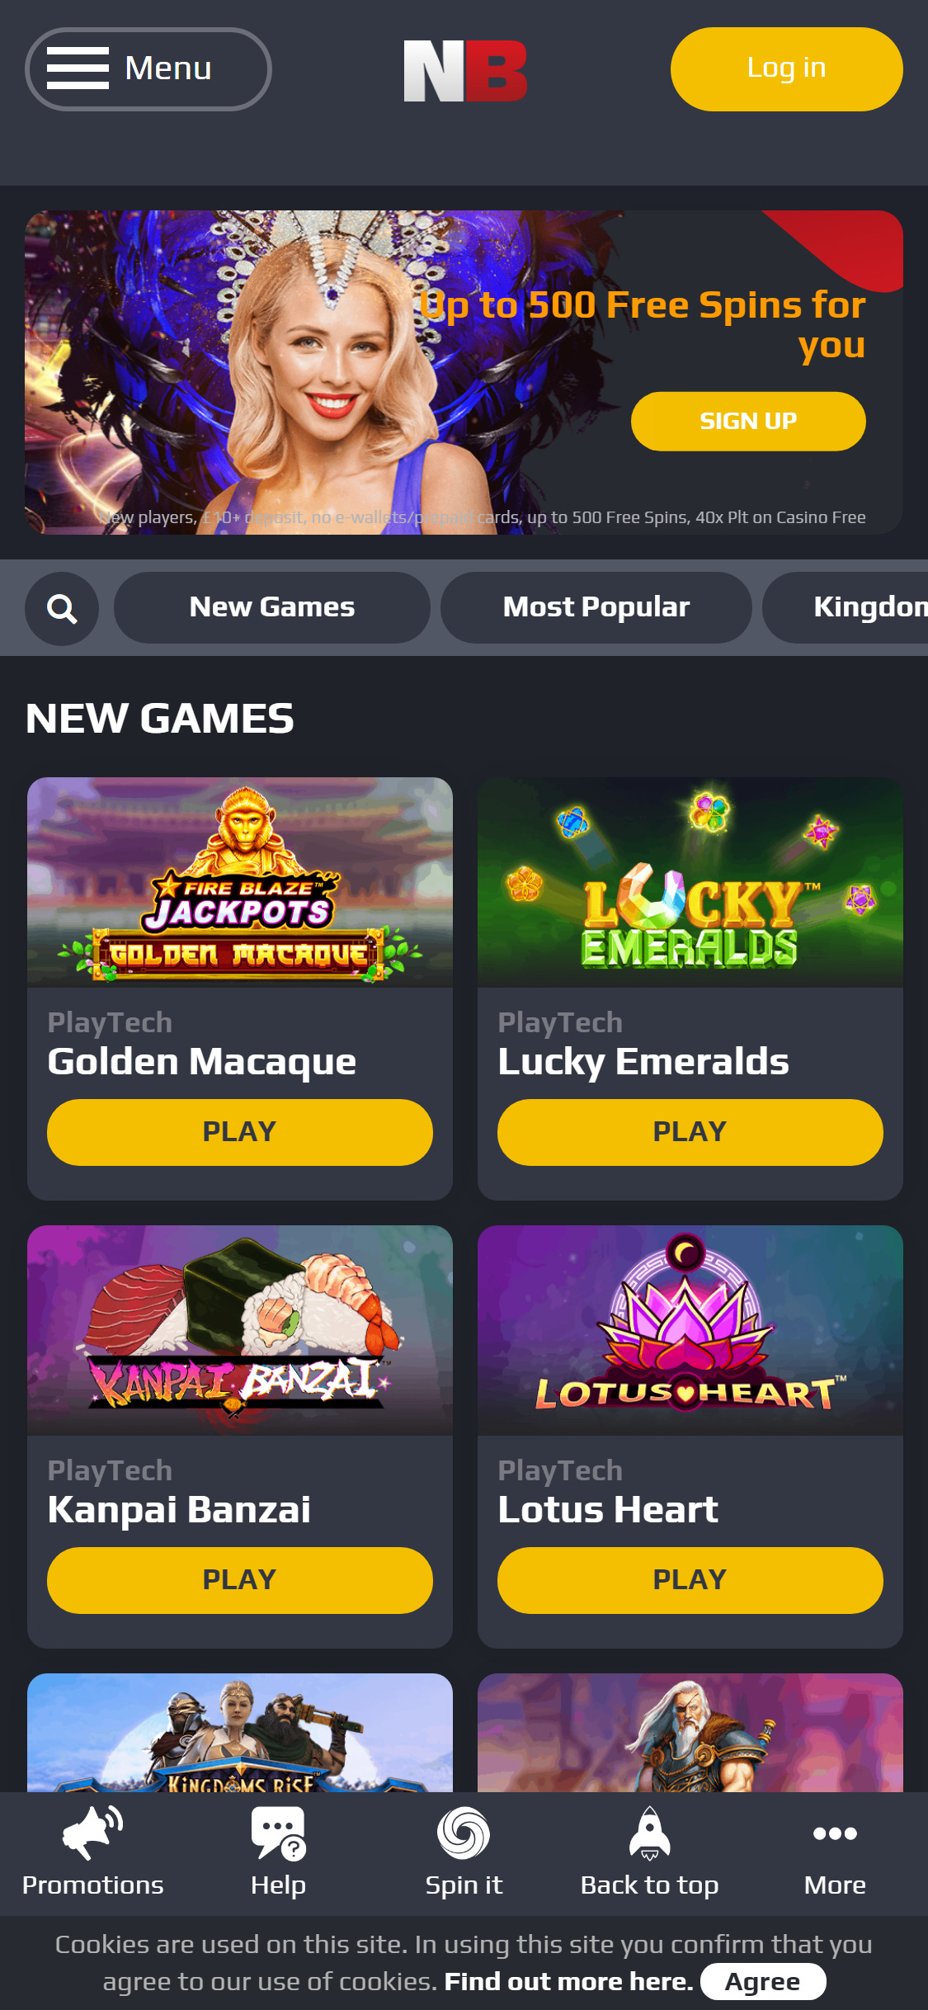
Task: Play Lotus Heart game
Action: (x=690, y=1580)
